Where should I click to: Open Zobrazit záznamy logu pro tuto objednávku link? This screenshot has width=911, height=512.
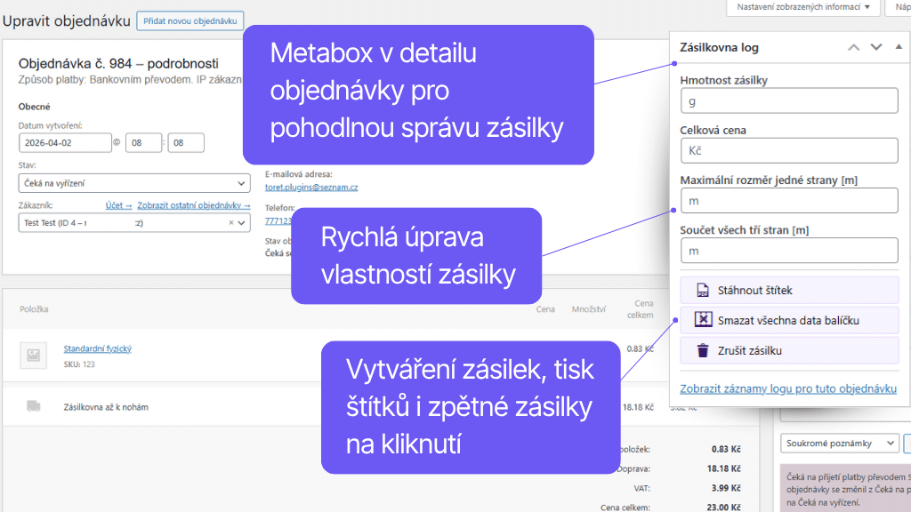tap(789, 388)
